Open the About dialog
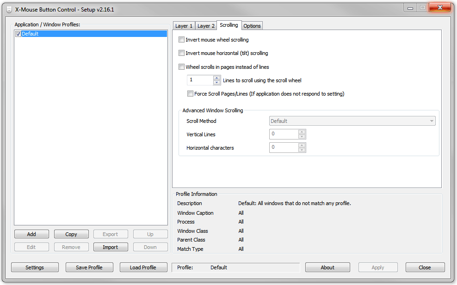 tap(327, 267)
